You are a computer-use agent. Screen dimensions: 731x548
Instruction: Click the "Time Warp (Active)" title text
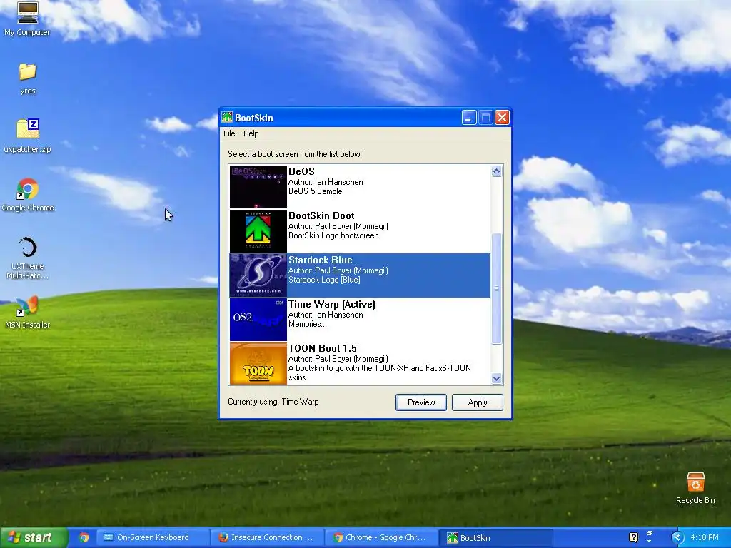[332, 304]
